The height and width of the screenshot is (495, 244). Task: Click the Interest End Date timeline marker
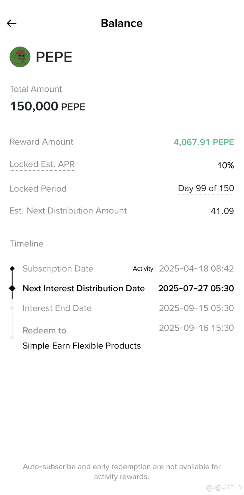(x=12, y=308)
